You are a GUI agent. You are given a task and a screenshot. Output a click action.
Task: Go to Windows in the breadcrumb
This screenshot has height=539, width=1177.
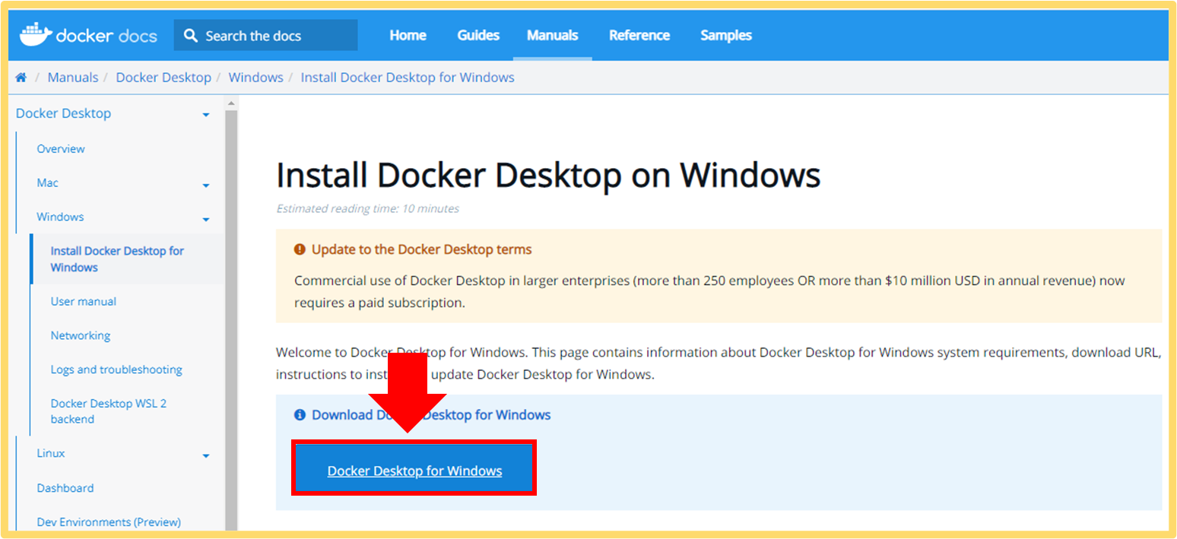(x=255, y=78)
